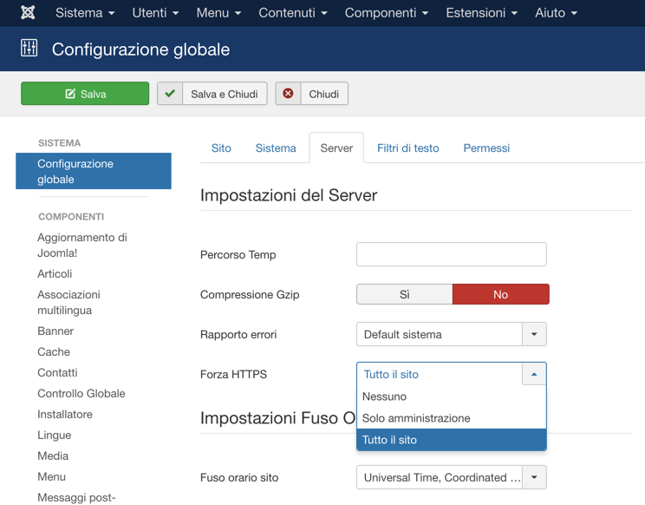Open the Fuso orario sito dropdown
Viewport: 645px width, 505px height.
[x=452, y=477]
